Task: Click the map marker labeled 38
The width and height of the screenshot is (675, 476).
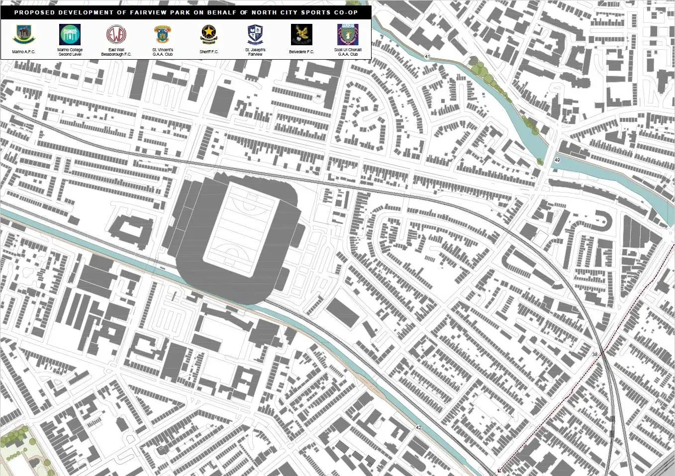Action: (595, 354)
